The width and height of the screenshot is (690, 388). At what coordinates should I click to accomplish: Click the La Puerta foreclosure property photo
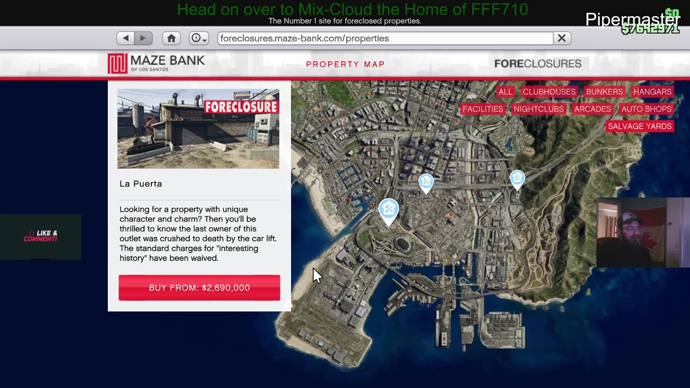coord(198,129)
